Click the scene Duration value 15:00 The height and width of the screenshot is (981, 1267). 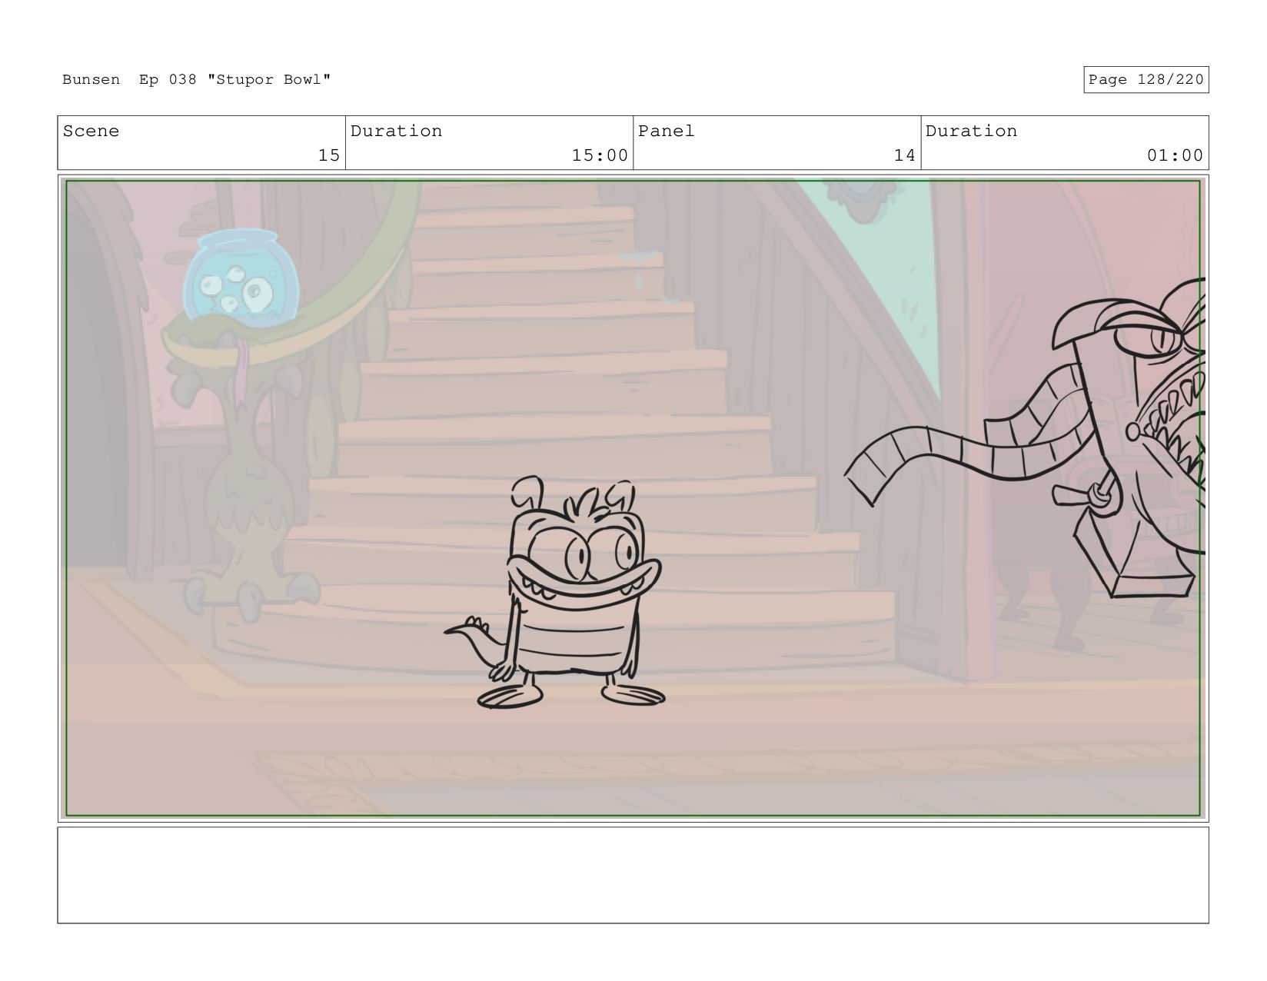(600, 155)
